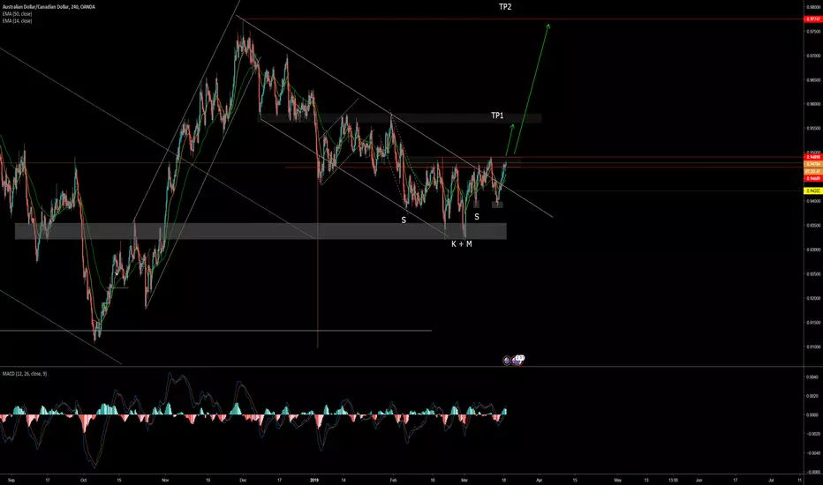Select the EMA (14, close) indicator label

18,20
